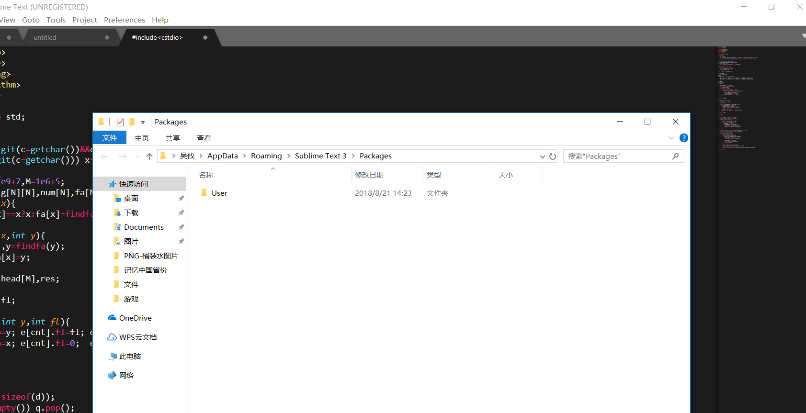Open the Preferences menu in Sublime Text
Viewport: 806px width, 413px height.
coord(125,20)
